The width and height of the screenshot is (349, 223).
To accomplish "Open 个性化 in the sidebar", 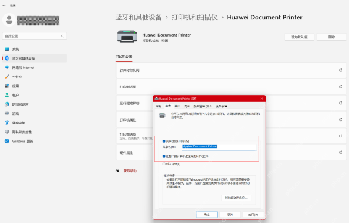I will [34, 77].
